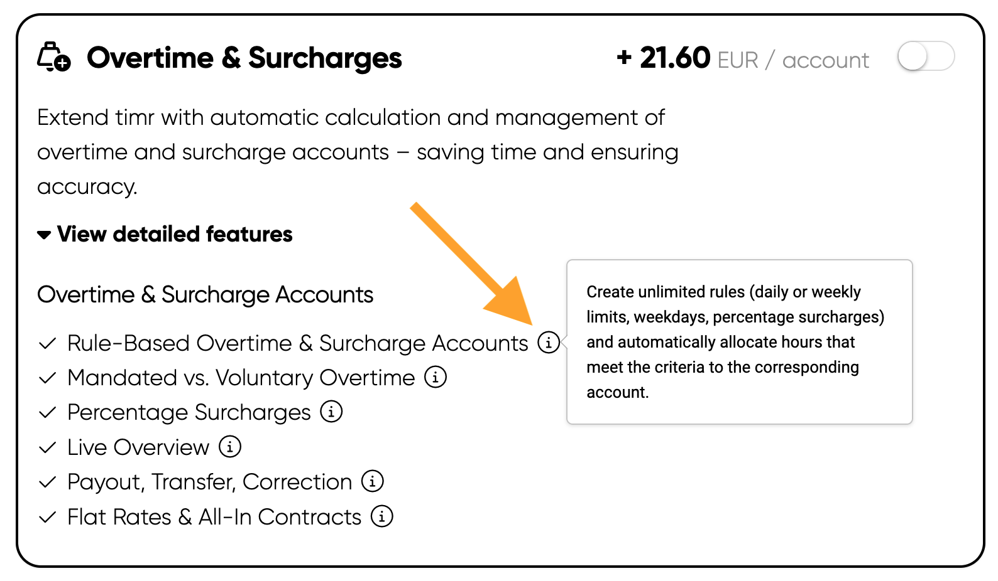This screenshot has width=998, height=581.
Task: Click the Live Overview feature text
Action: point(138,447)
